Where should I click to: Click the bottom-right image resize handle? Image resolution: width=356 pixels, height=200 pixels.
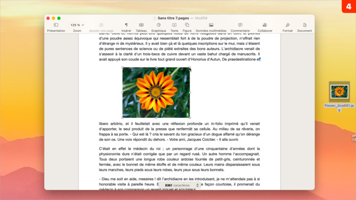pos(190,118)
